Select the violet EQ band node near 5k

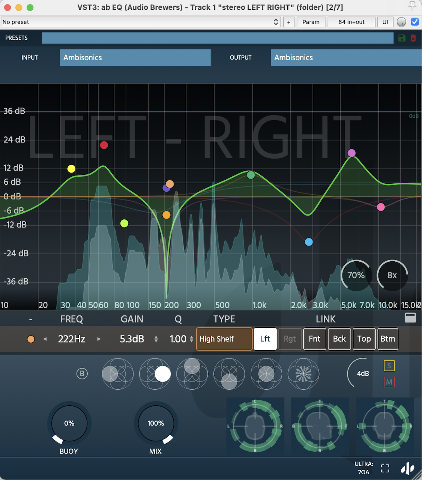351,153
